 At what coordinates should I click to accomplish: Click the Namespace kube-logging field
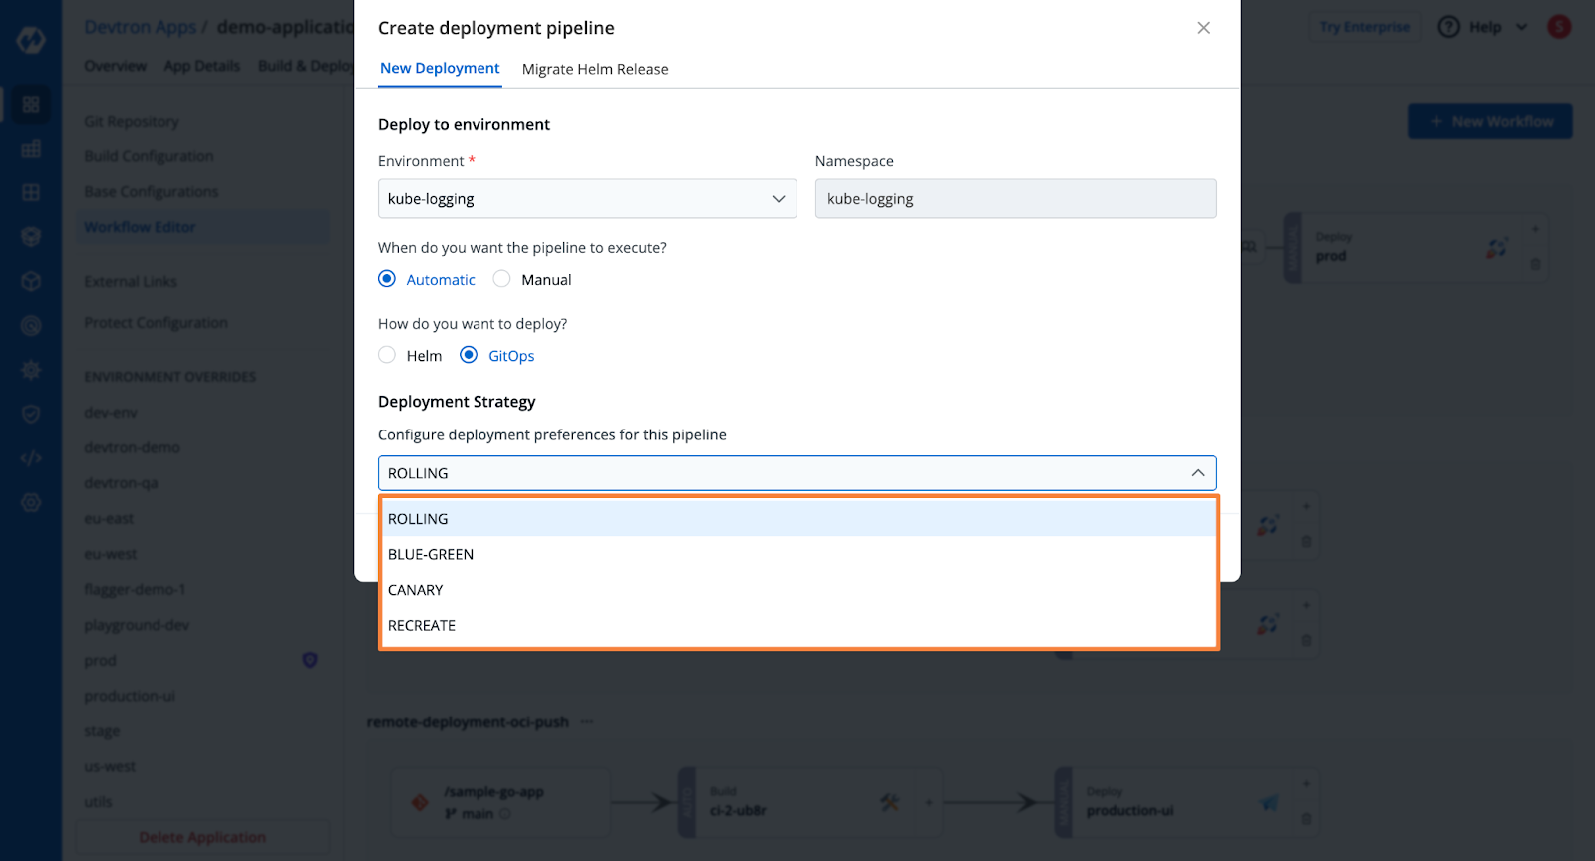[1016, 199]
